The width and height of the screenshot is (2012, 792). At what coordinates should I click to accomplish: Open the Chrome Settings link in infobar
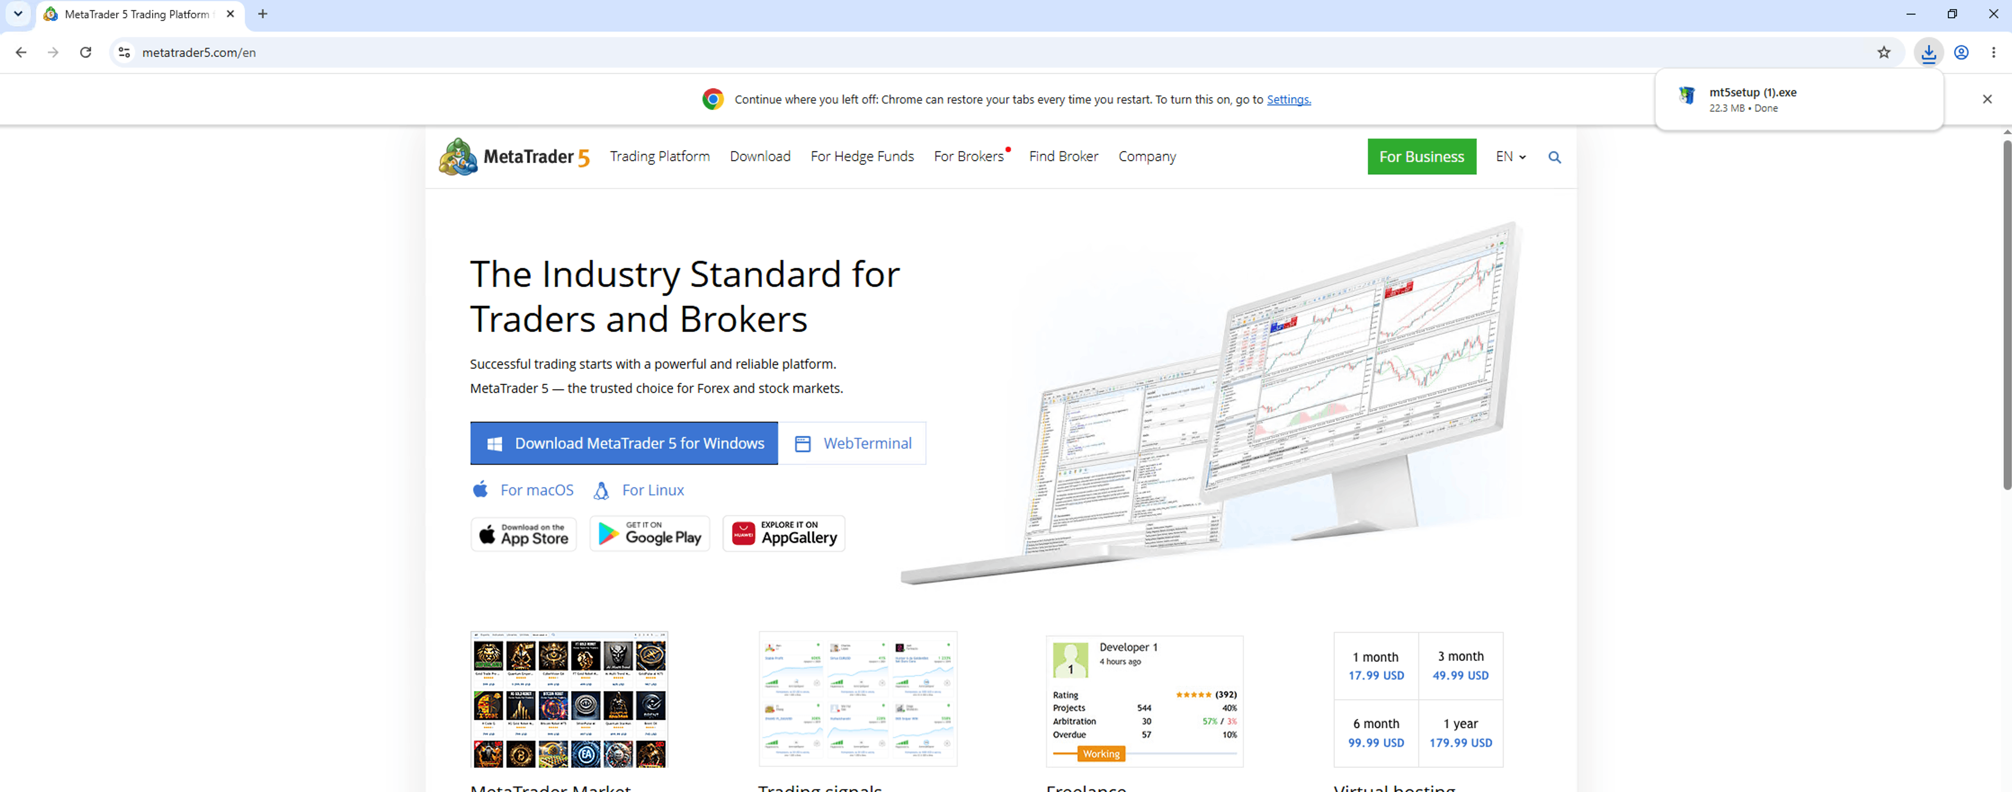pos(1289,99)
